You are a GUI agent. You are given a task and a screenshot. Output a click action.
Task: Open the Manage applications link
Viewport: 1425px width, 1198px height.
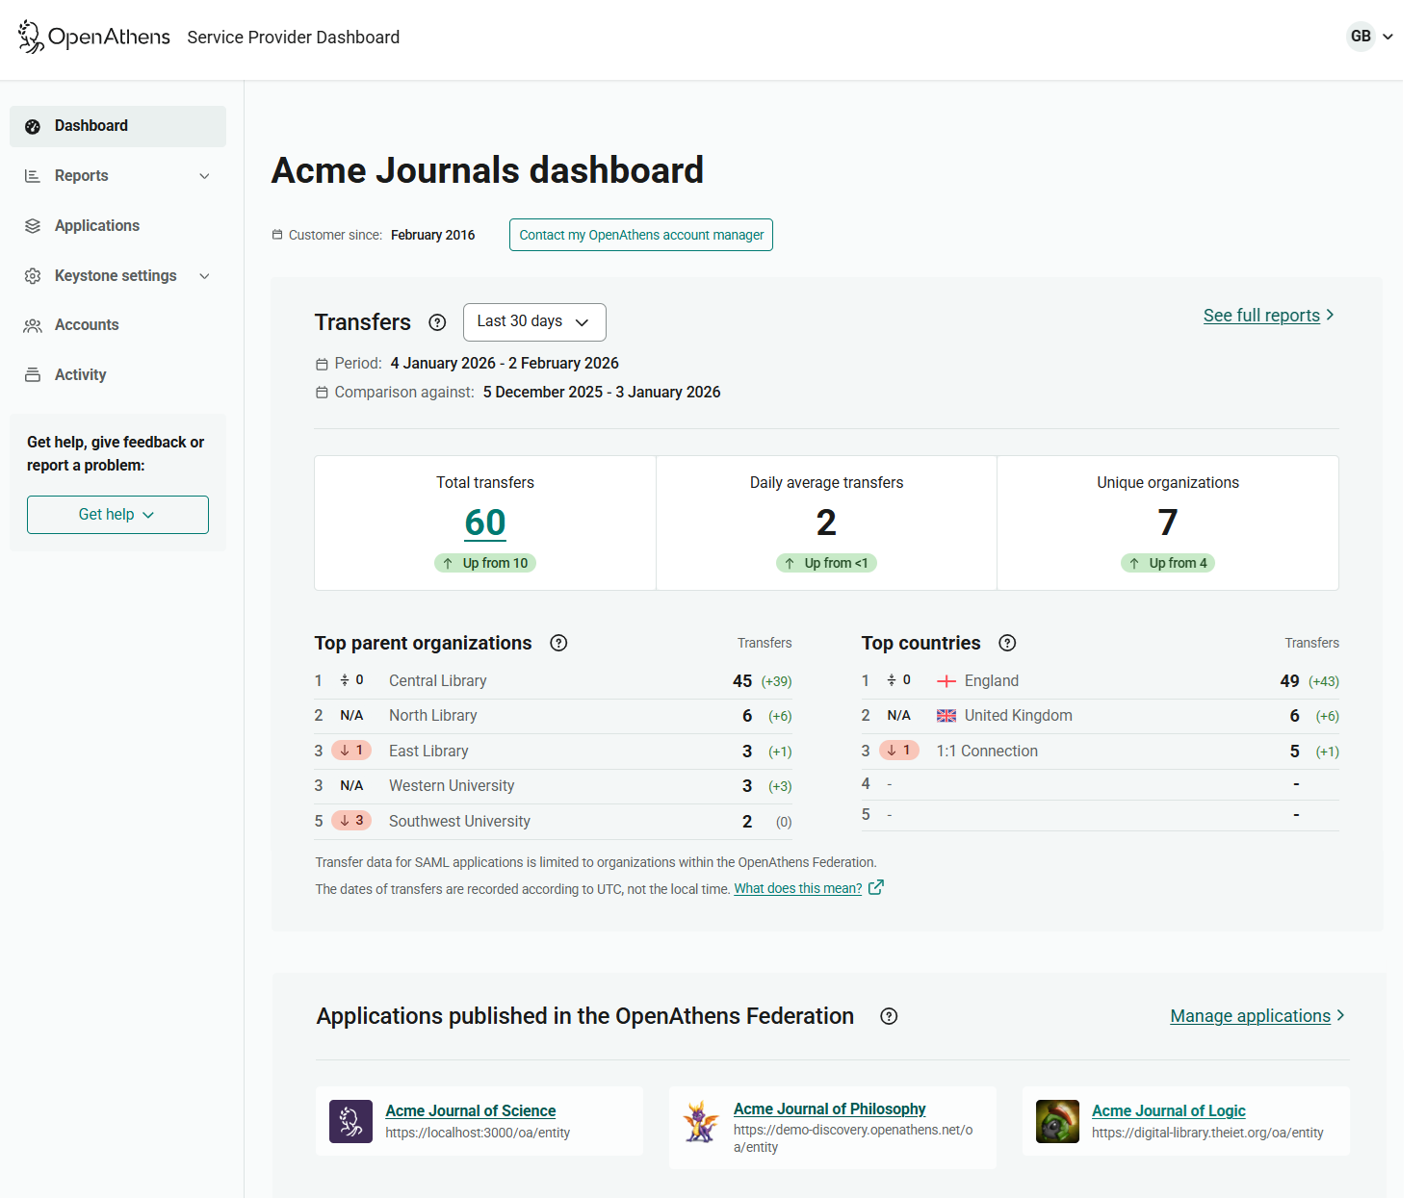tap(1250, 1016)
